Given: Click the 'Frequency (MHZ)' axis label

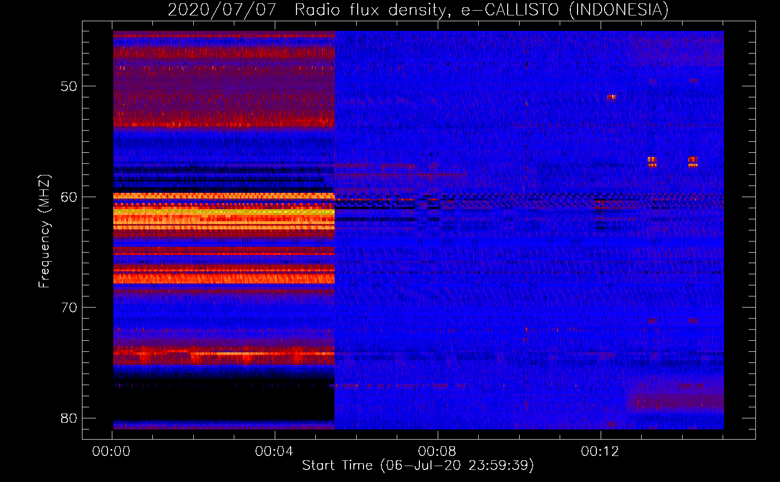Looking at the screenshot, I should click(44, 231).
